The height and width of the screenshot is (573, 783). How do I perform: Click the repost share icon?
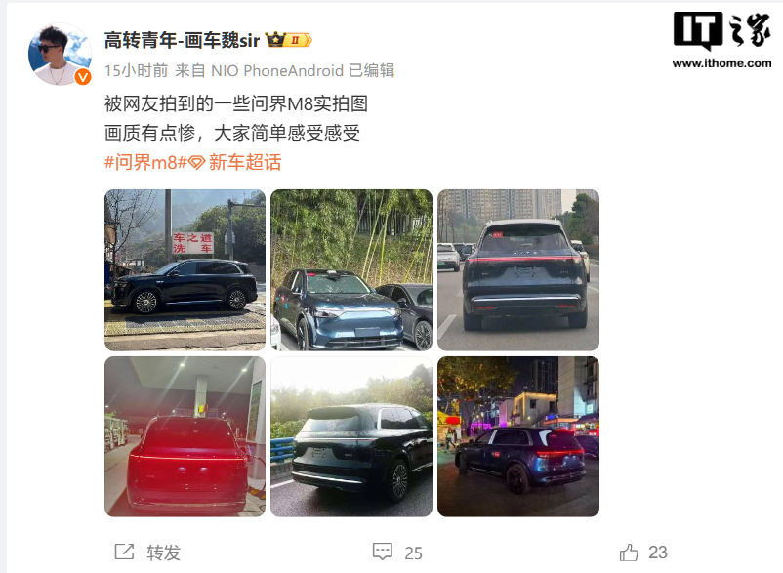point(124,552)
